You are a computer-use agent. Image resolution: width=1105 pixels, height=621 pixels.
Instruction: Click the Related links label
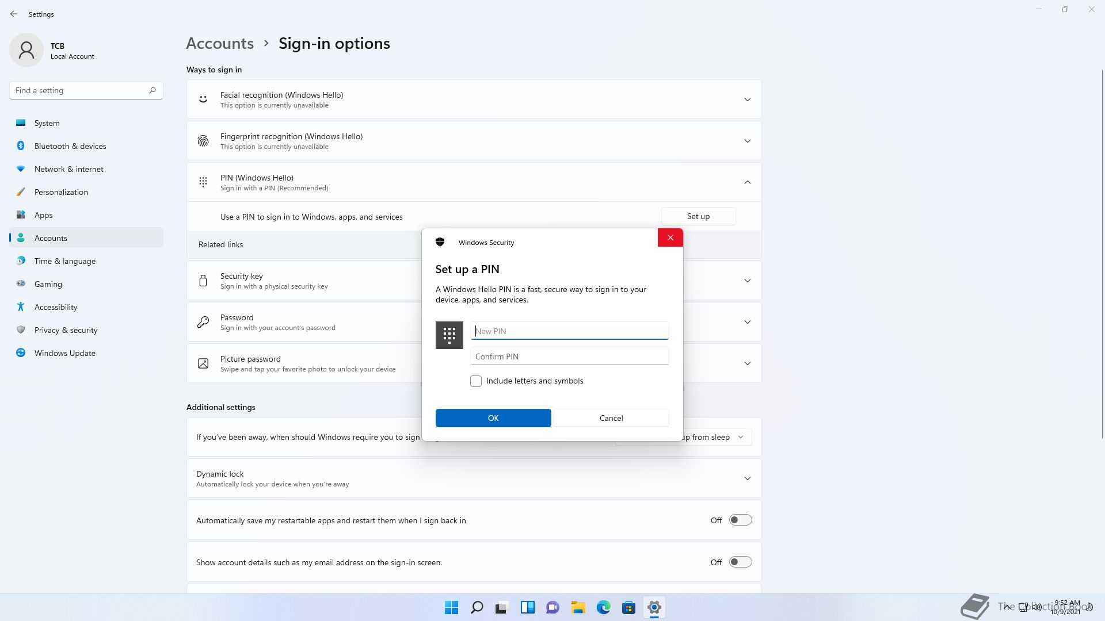click(221, 244)
